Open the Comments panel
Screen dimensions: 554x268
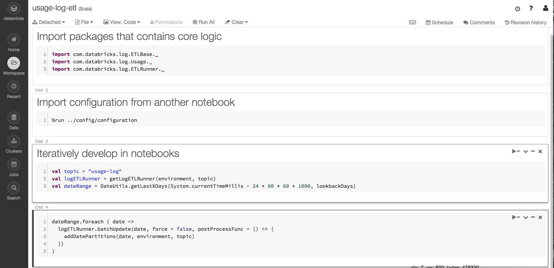tap(479, 23)
